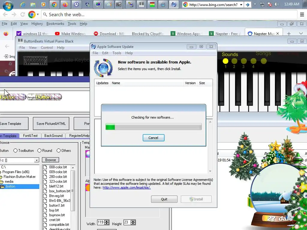Open the taskbar address history dropdown

pyautogui.click(x=241, y=4)
